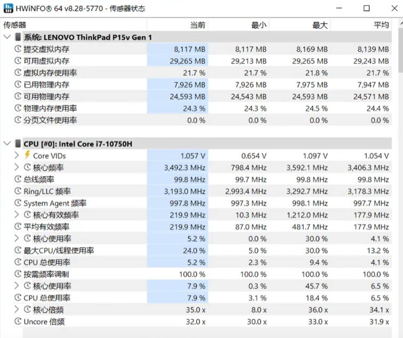Select the 总线频率 row label
This screenshot has width=403, height=338.
(x=39, y=179)
